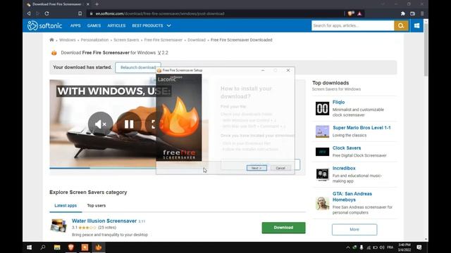This screenshot has width=451, height=253.
Task: Focus the Softonic search field
Action: [x=352, y=25]
